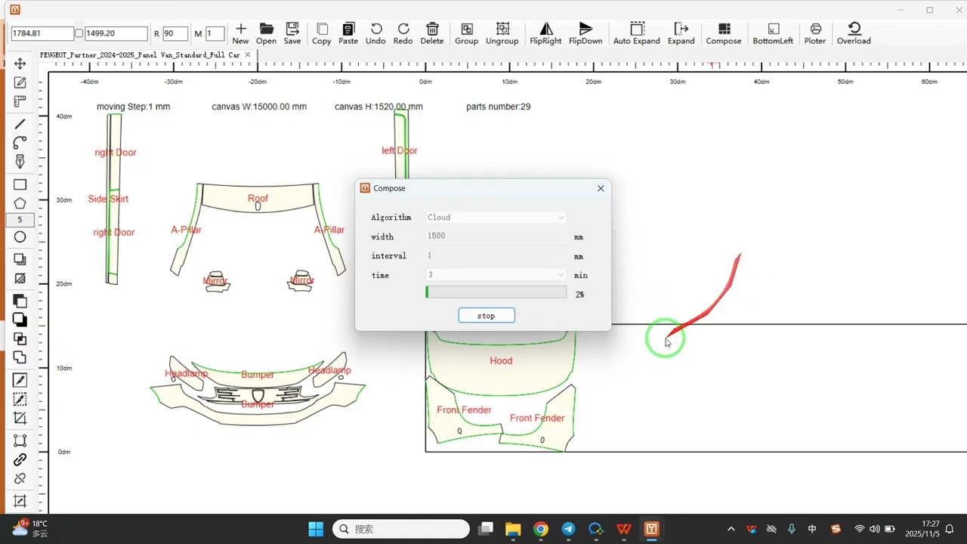Click the Auto Expand toolbar button
Screen dimensions: 967x544
[x=637, y=34]
